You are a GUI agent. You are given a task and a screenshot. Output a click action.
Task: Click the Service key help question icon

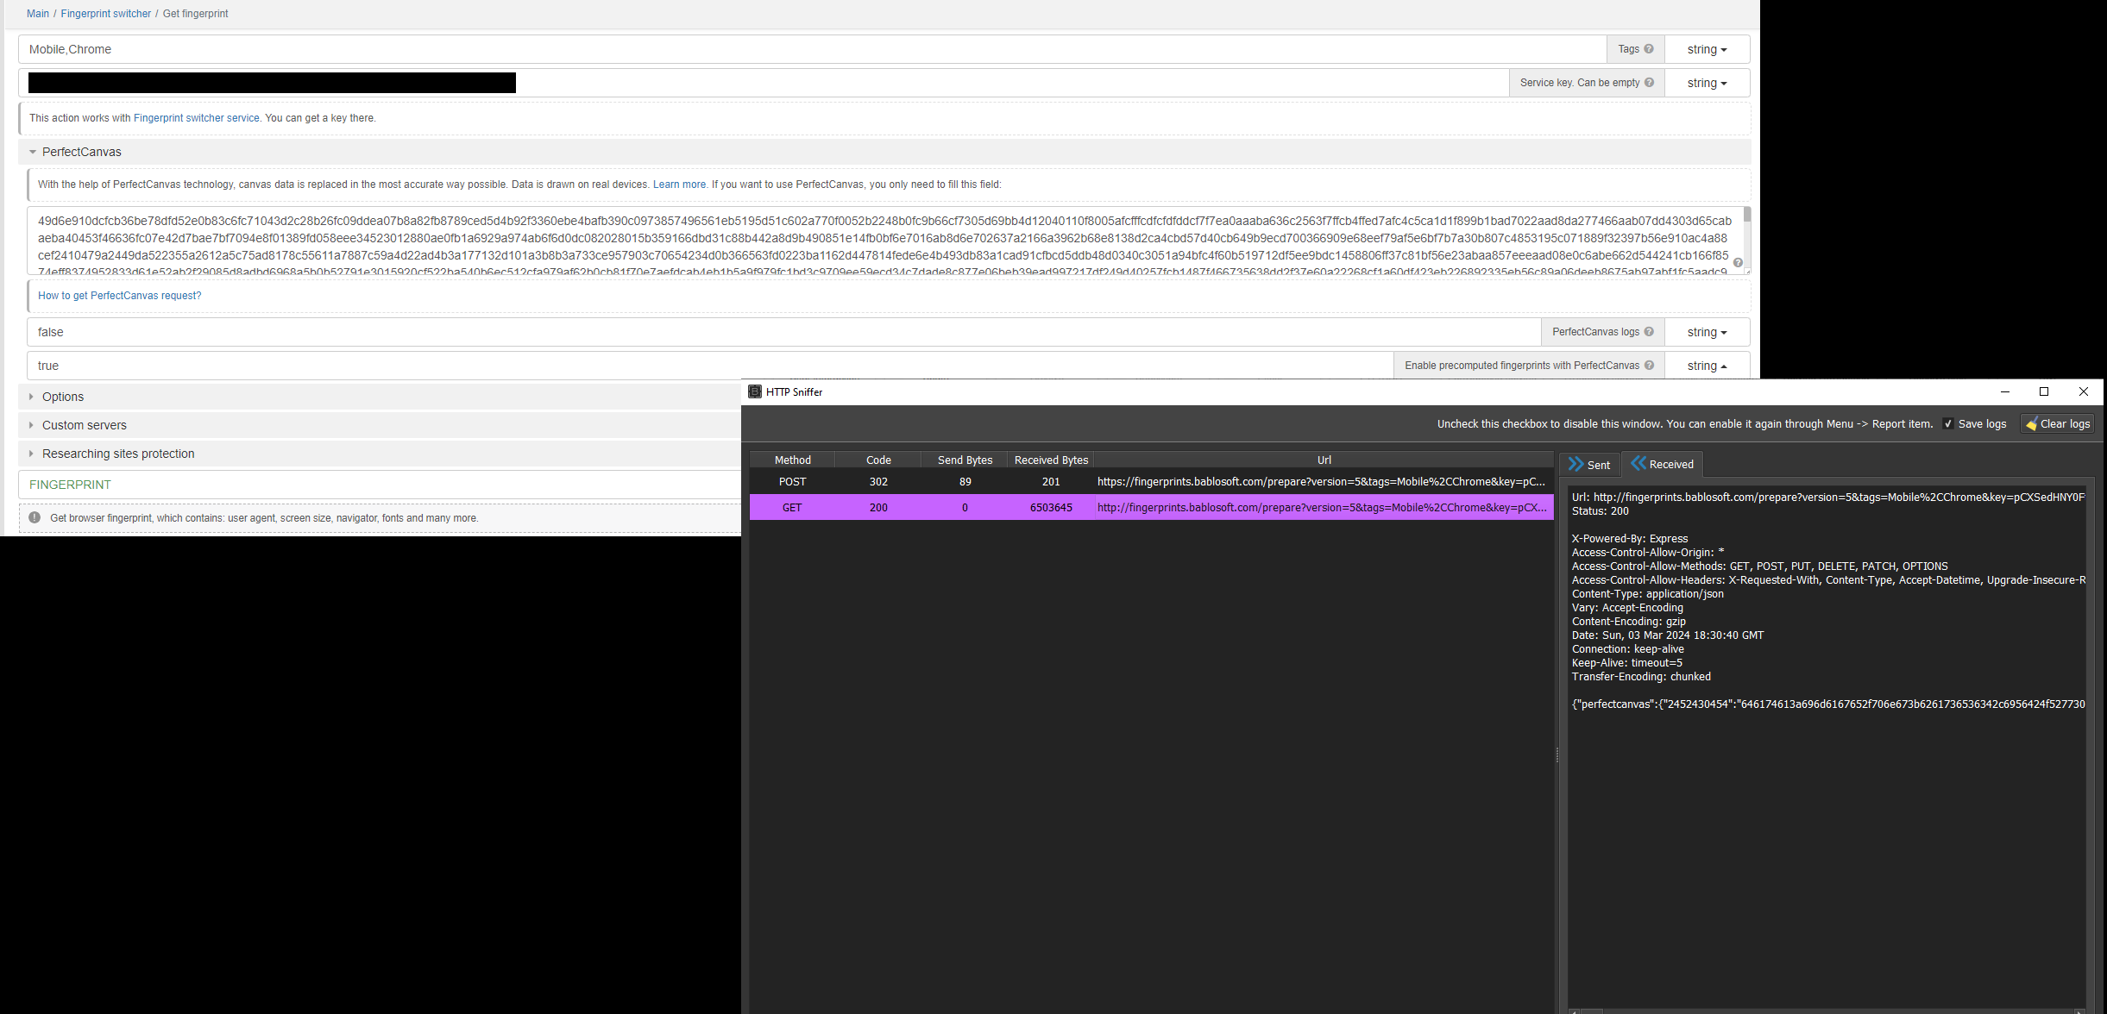1649,83
